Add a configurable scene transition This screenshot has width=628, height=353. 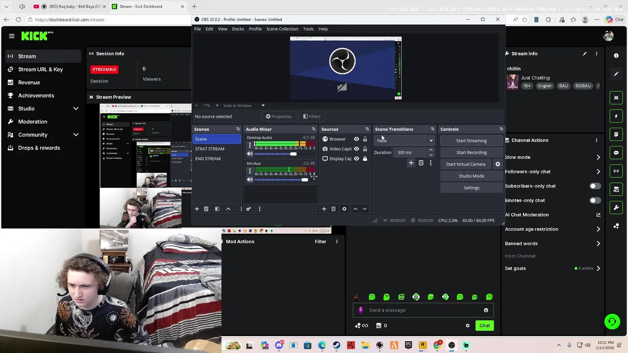coord(411,163)
